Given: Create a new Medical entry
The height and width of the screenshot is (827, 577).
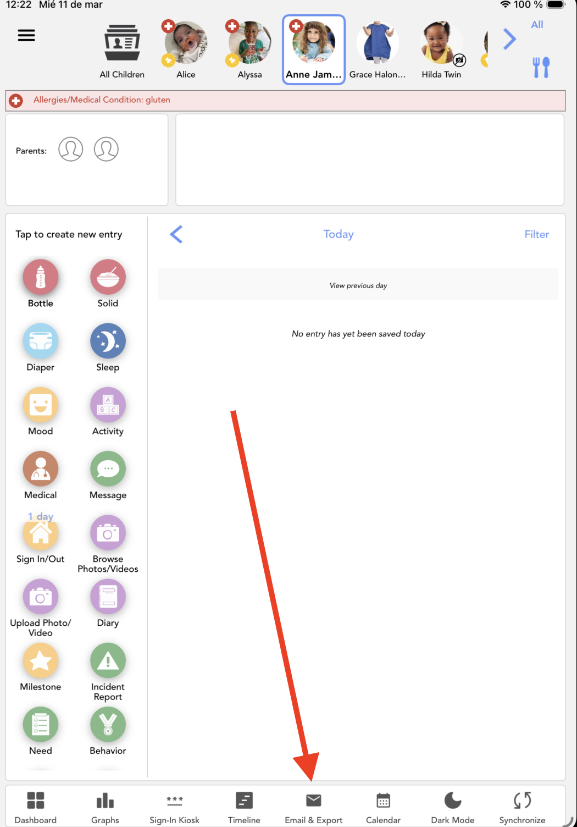Looking at the screenshot, I should point(41,469).
